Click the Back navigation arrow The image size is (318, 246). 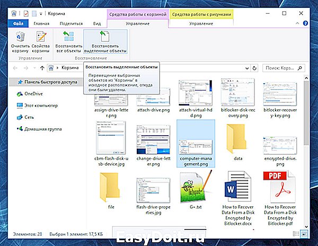pos(15,68)
